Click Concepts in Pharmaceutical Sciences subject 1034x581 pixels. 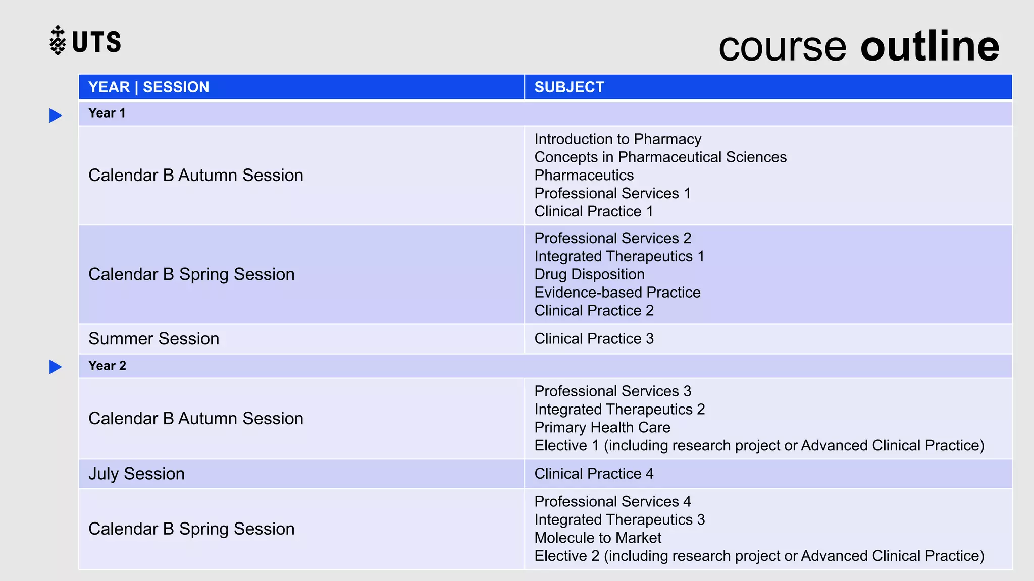660,157
